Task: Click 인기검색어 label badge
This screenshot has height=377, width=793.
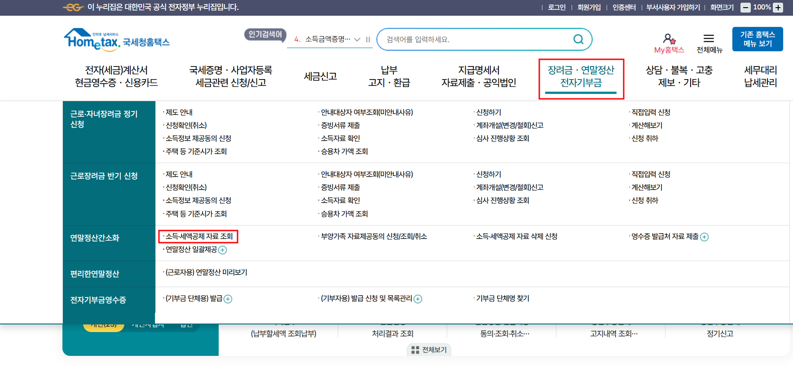Action: pyautogui.click(x=265, y=35)
